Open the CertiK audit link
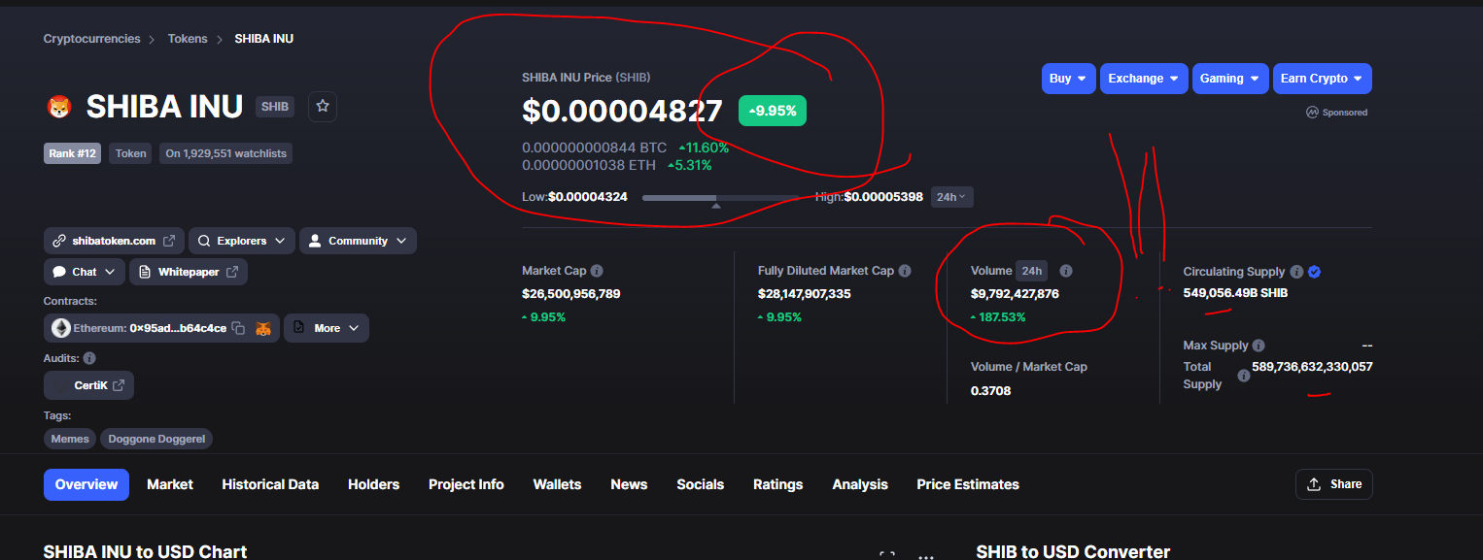 88,385
